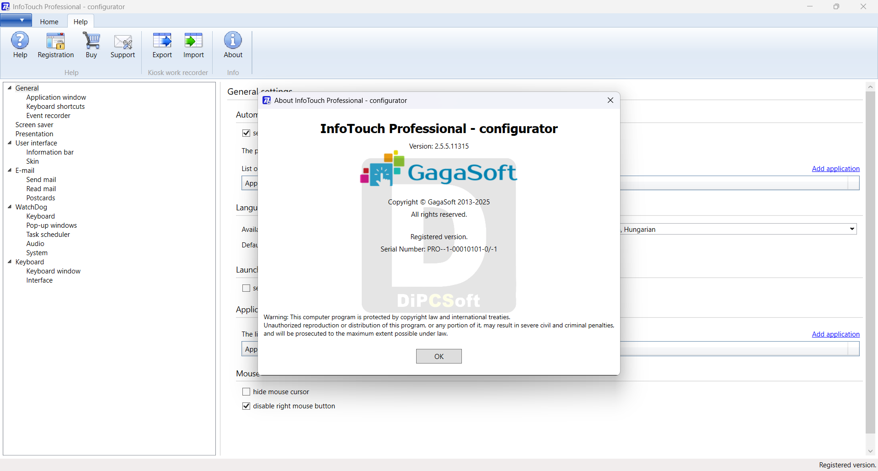The image size is (878, 471).
Task: Click the upper Add application link
Action: pos(835,169)
